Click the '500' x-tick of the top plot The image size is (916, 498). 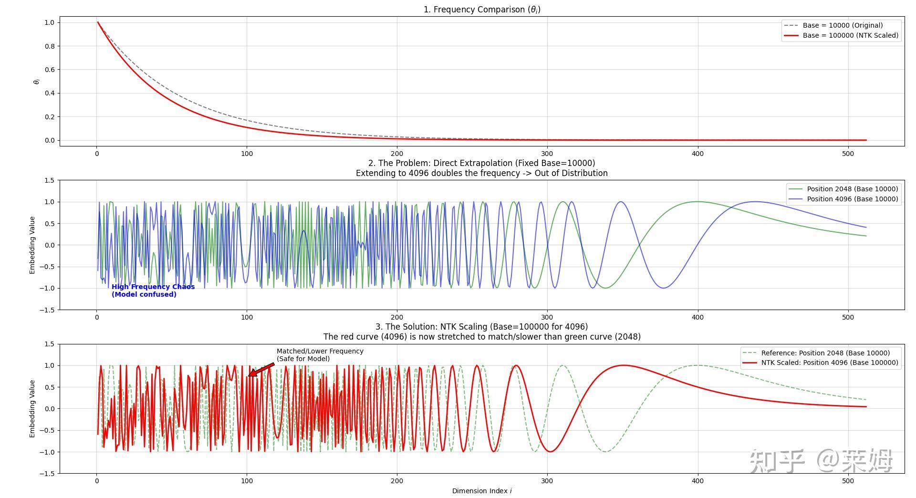point(848,154)
